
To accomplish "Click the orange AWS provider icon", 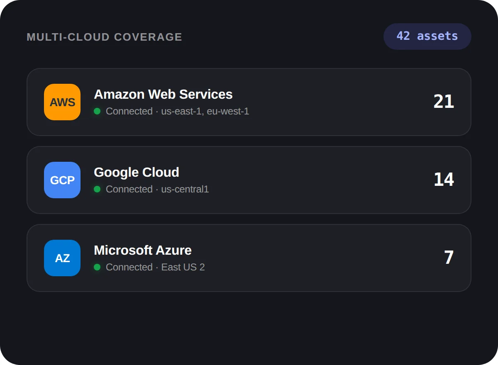I will point(62,102).
